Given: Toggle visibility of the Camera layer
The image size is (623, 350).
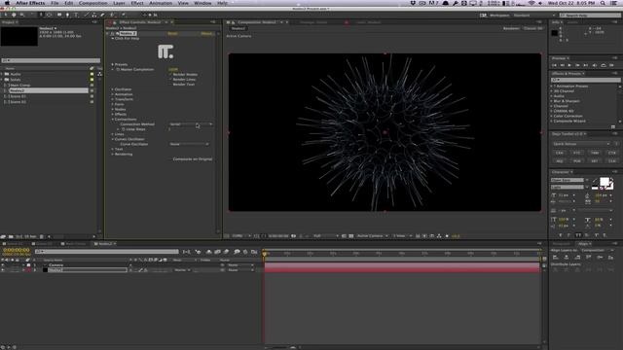Looking at the screenshot, I should pyautogui.click(x=3, y=265).
